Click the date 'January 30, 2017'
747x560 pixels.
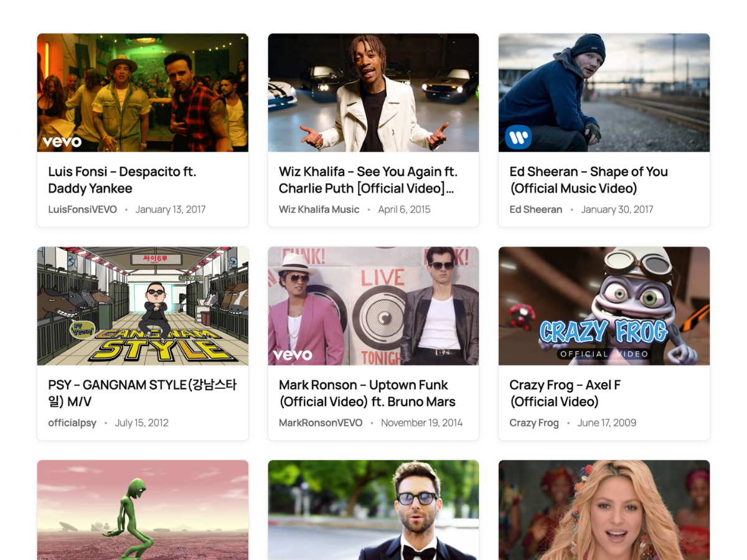pyautogui.click(x=617, y=210)
